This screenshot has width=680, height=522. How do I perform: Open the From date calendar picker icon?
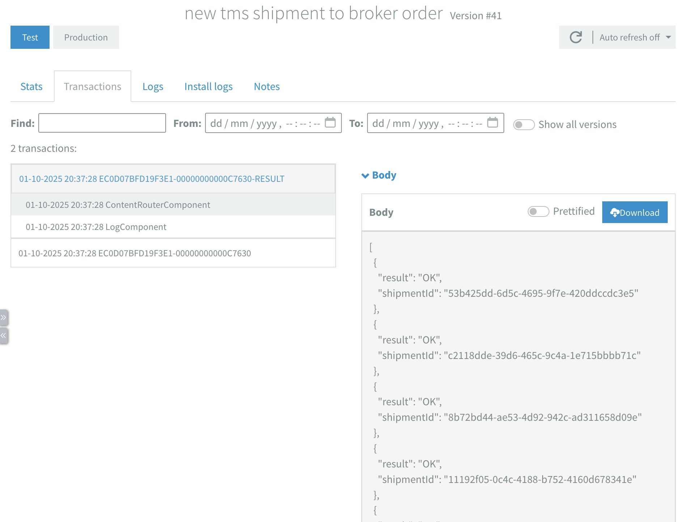tap(330, 123)
